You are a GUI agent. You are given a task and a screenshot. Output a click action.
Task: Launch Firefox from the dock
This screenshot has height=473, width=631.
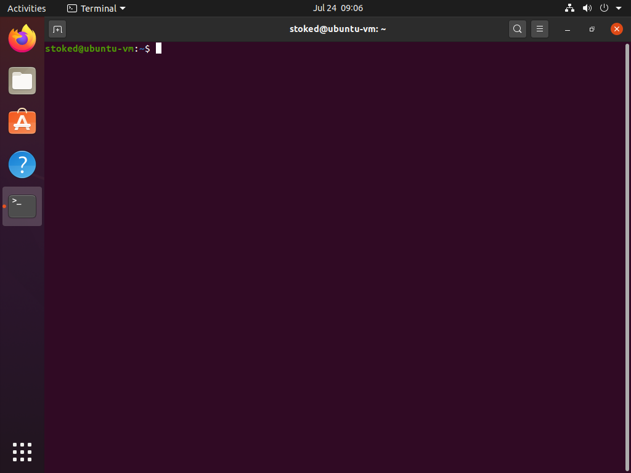point(22,39)
